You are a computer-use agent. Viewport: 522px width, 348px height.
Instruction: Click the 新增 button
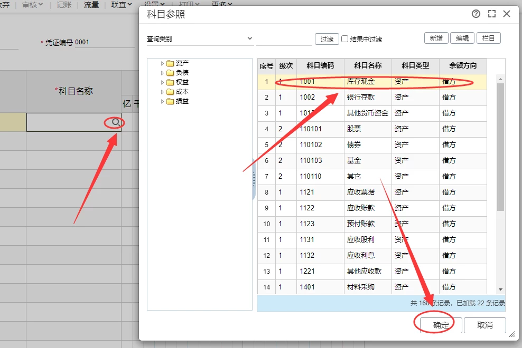click(436, 38)
